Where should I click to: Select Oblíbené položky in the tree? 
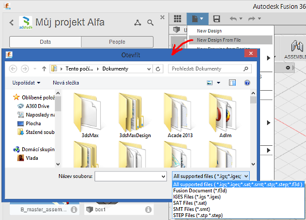tap(34, 97)
